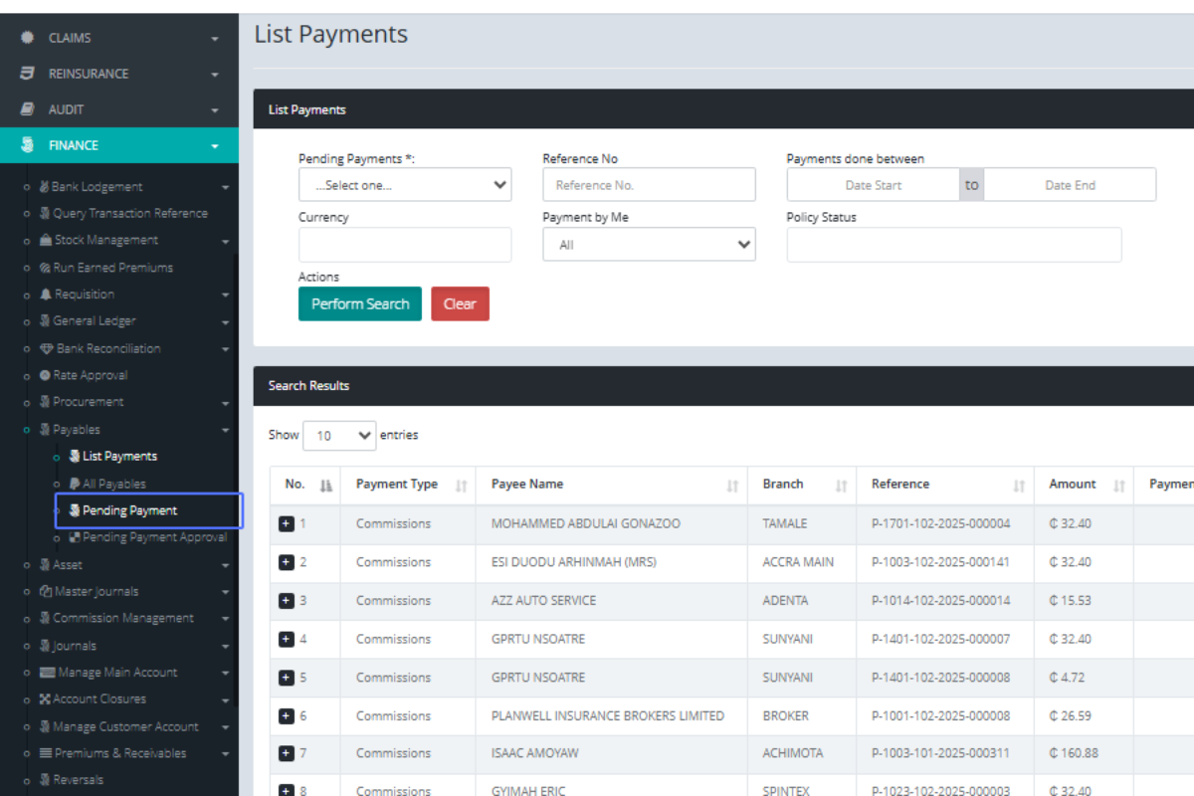Open the Payment by Me dropdown

click(x=649, y=245)
